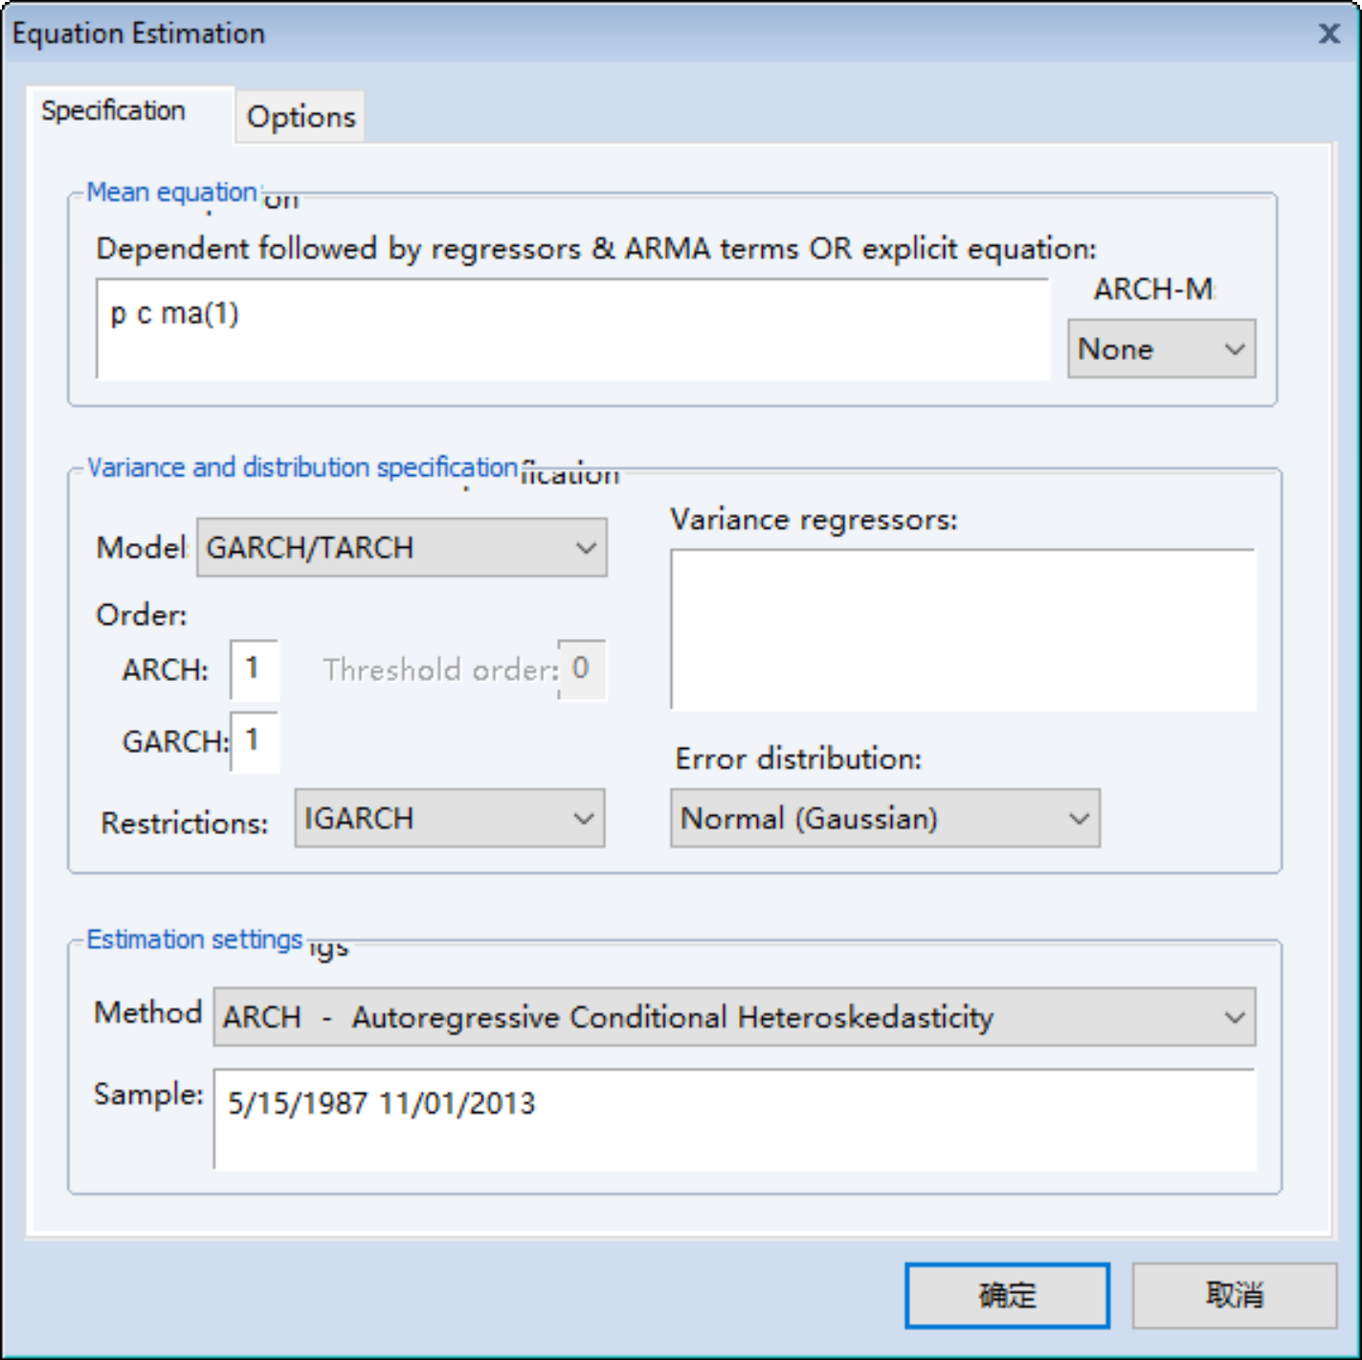
Task: Open the Restrictions IGARCH dropdown
Action: (x=449, y=819)
